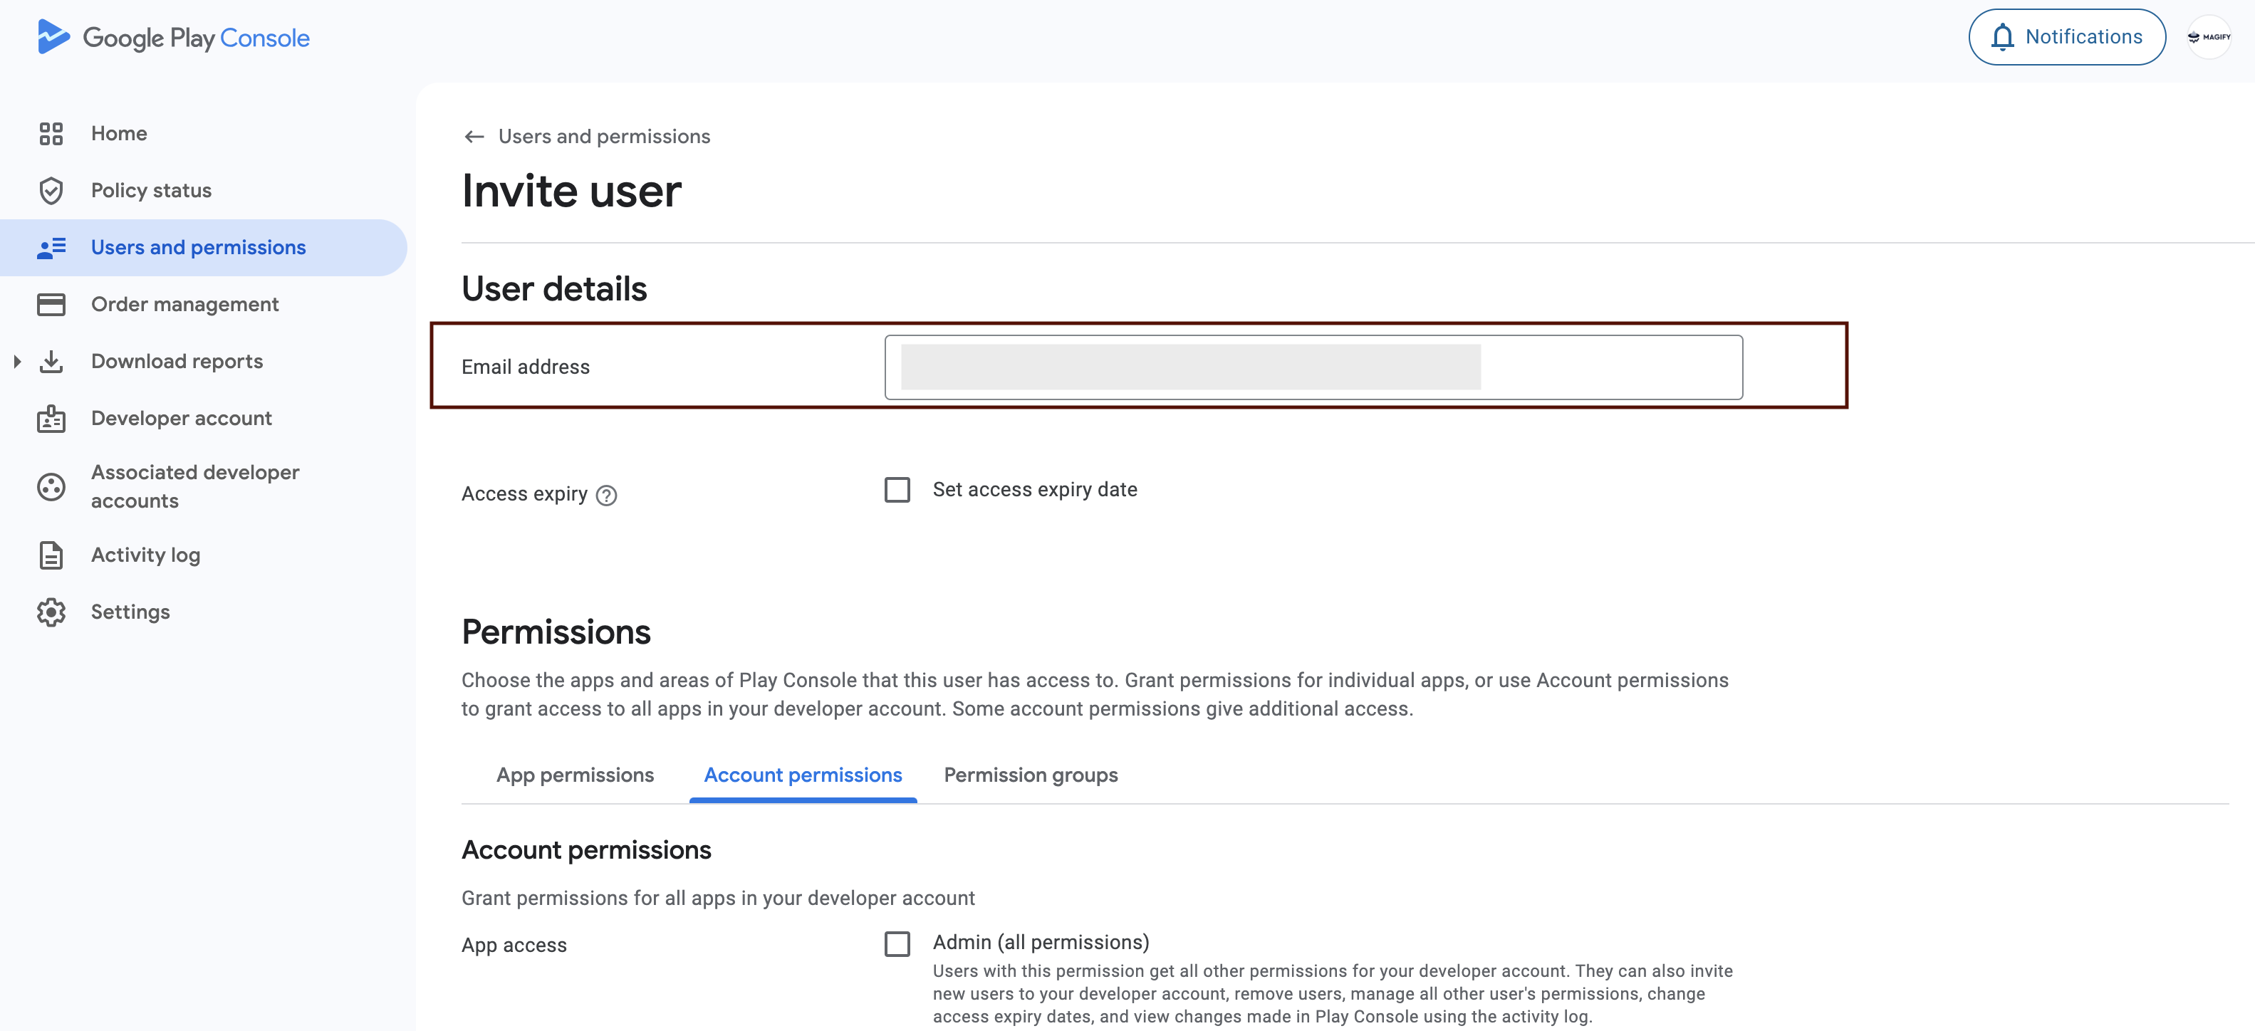The width and height of the screenshot is (2255, 1031).
Task: Open Notifications
Action: [2066, 37]
